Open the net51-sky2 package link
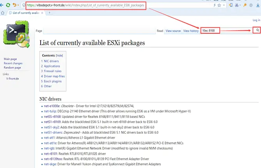The width and height of the screenshot is (261, 168). tap(51, 127)
